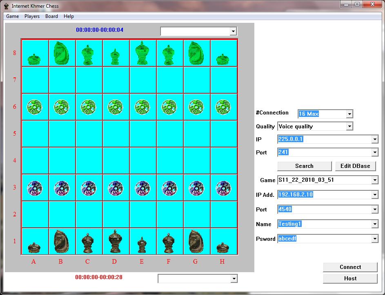Screen dimensions: 385x295
Task: Open the Players menu
Action: pyautogui.click(x=32, y=16)
